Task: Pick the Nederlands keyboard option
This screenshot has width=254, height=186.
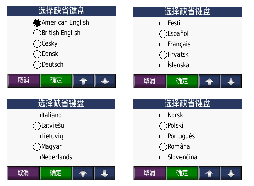Action: tap(37, 157)
